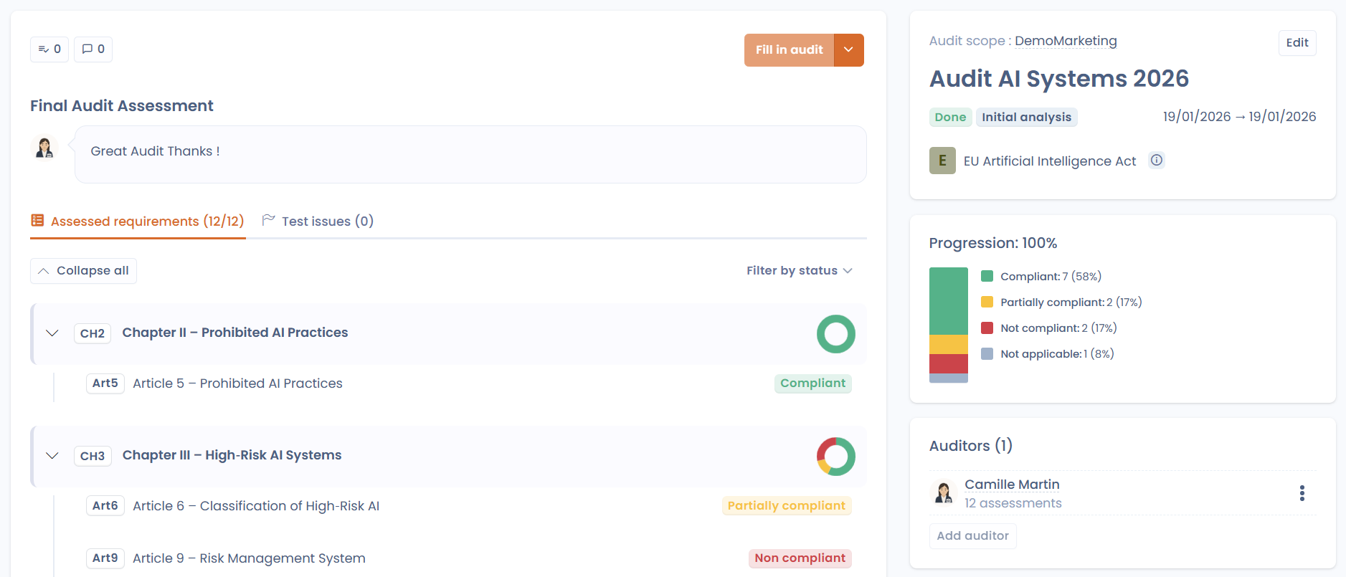Click Camille Martin's avatar in Auditors

click(x=943, y=493)
